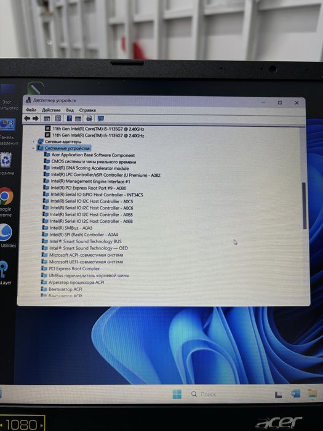Maximize the Диспетчер устройств window
The image size is (323, 431).
280,103
